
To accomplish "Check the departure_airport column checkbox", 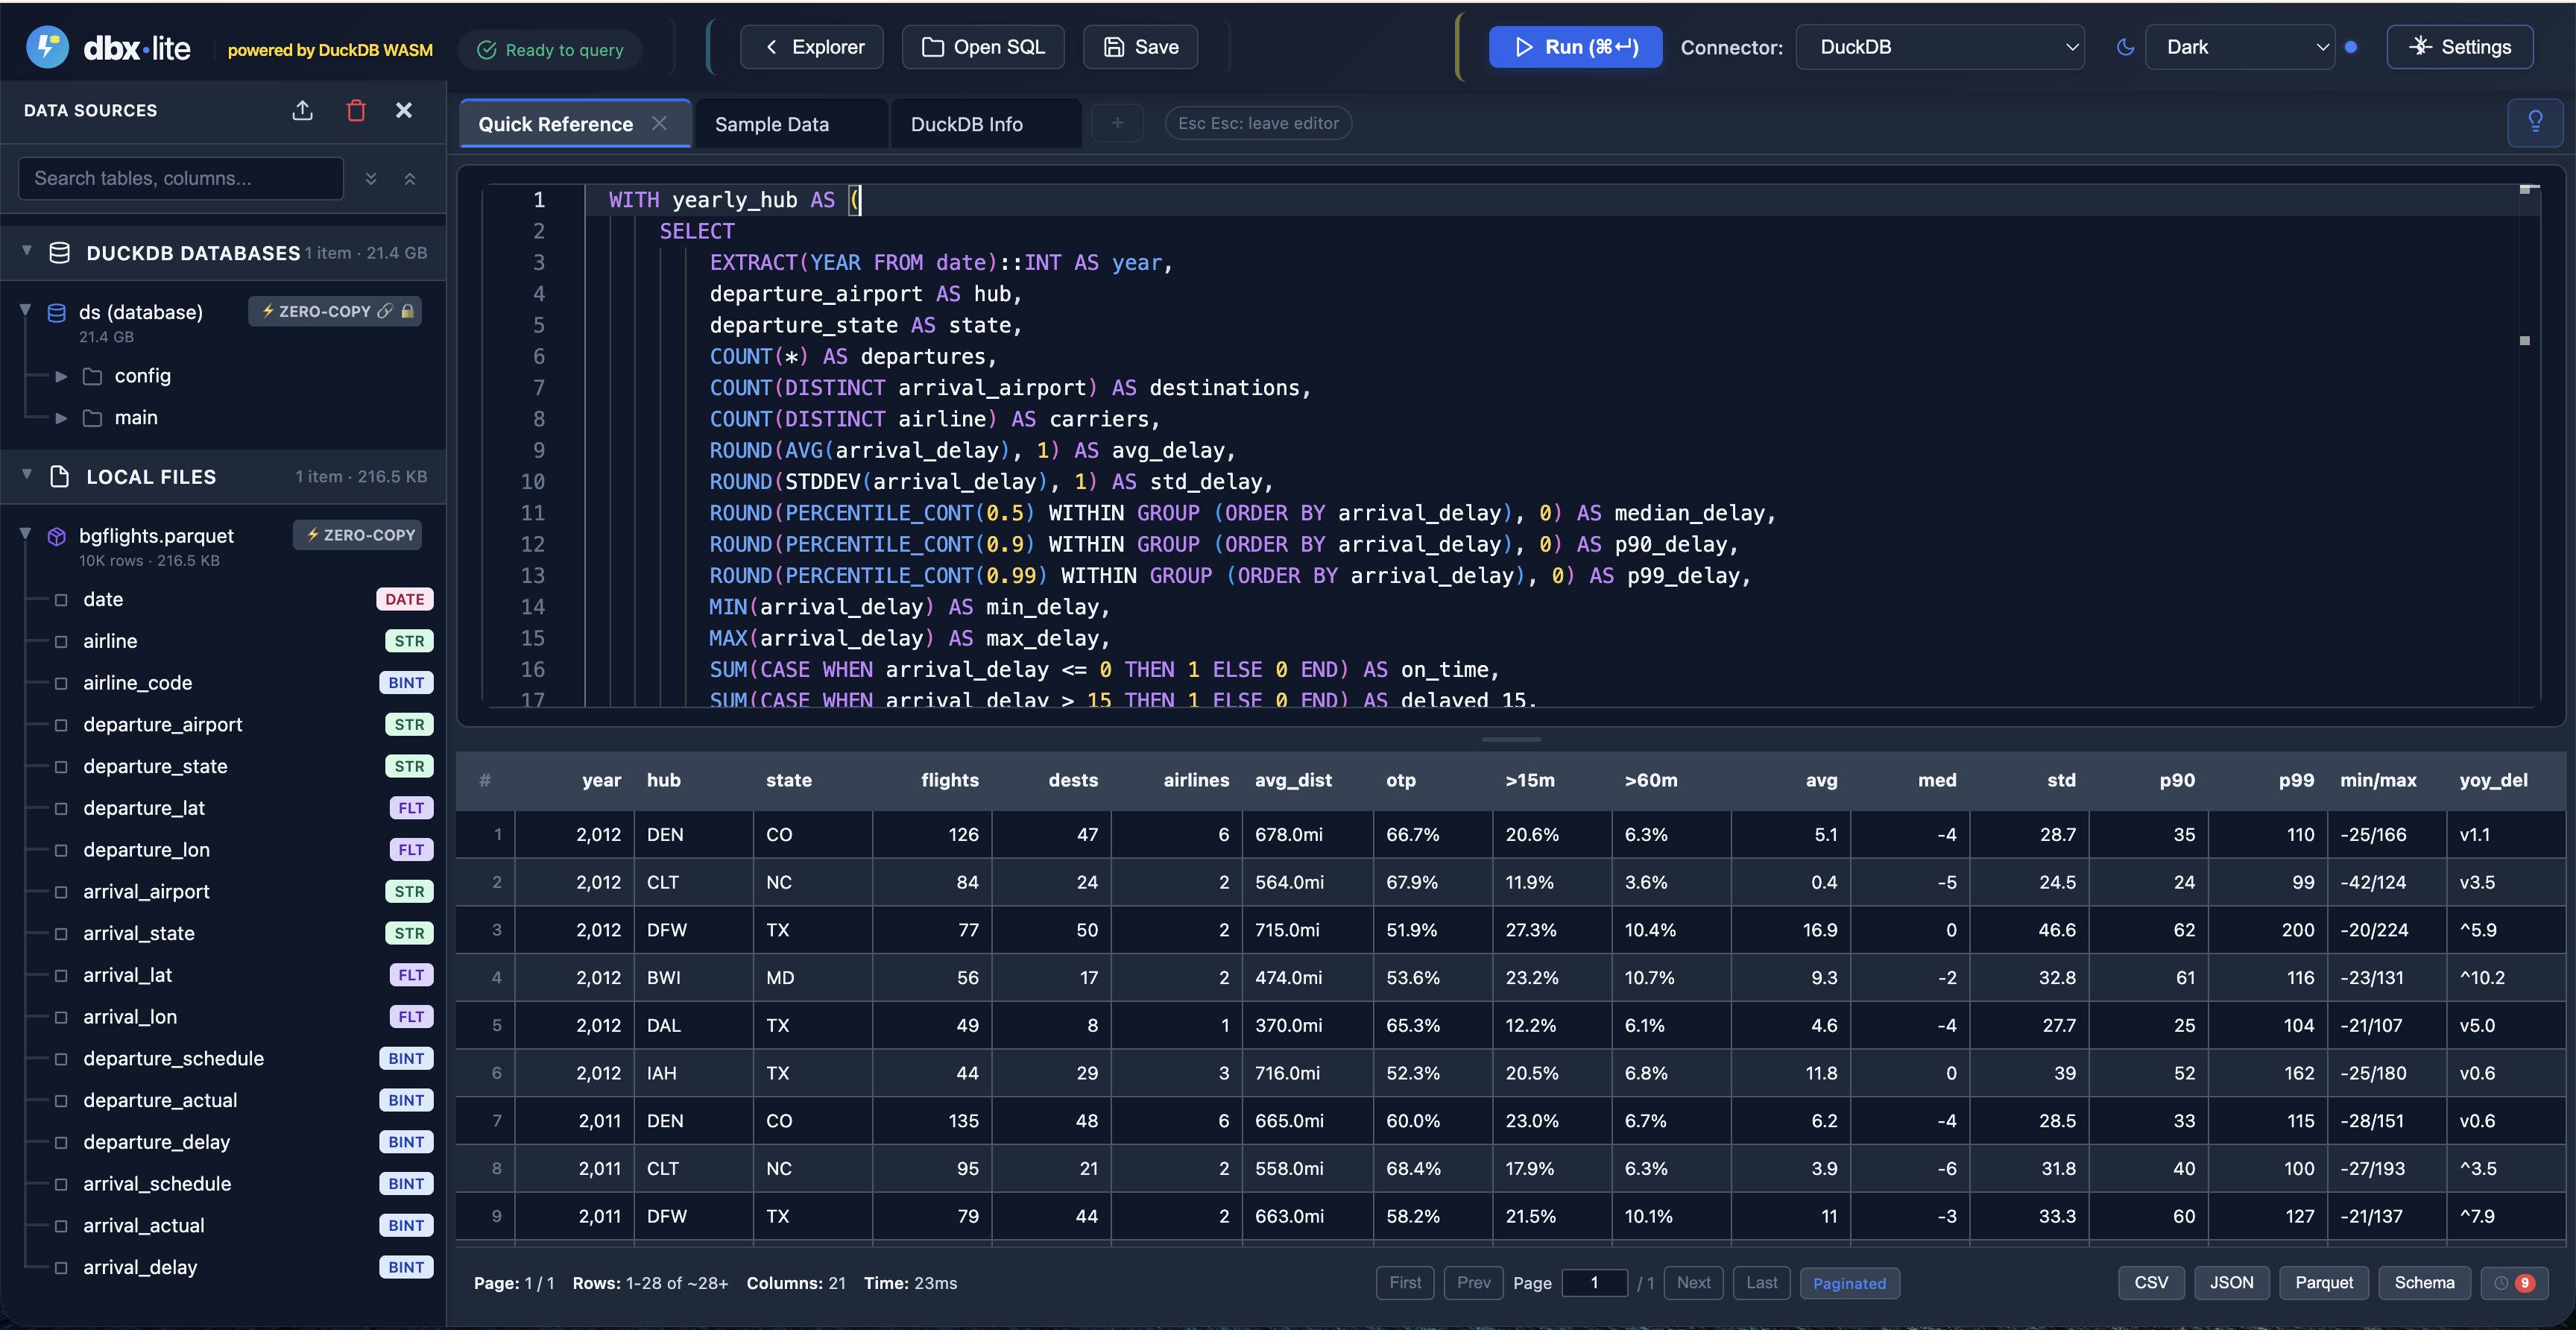I will [61, 725].
